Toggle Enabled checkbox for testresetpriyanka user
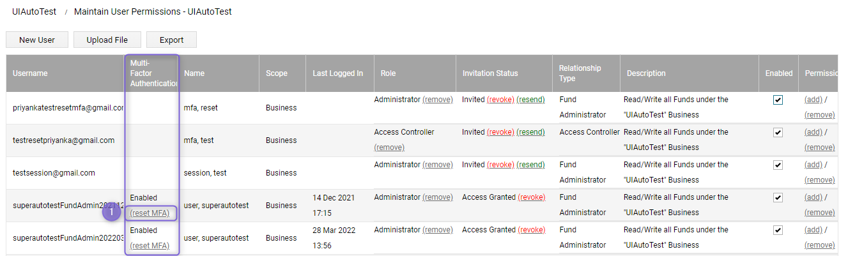Viewport: 848px width, 256px height. point(778,132)
